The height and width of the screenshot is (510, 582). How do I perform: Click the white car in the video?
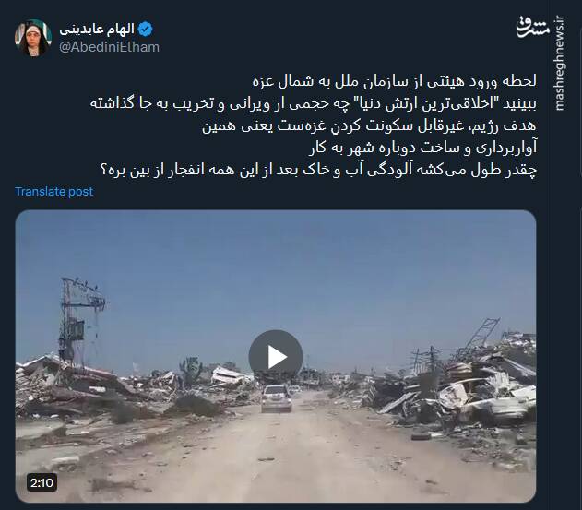pos(277,398)
